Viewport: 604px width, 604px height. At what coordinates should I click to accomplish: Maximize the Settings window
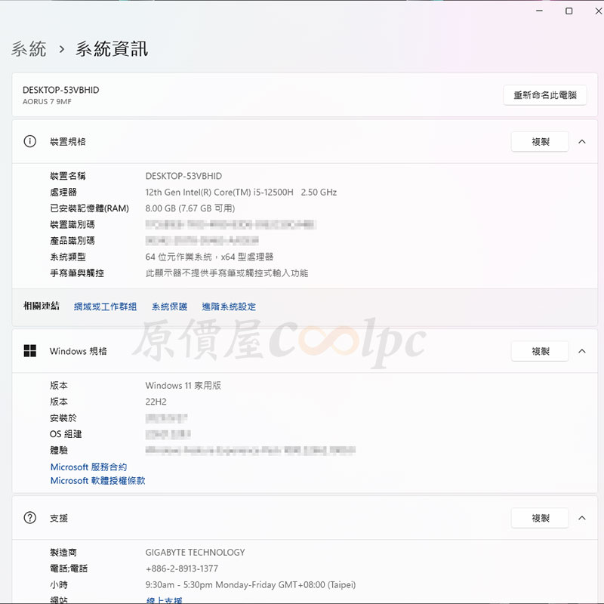click(569, 11)
